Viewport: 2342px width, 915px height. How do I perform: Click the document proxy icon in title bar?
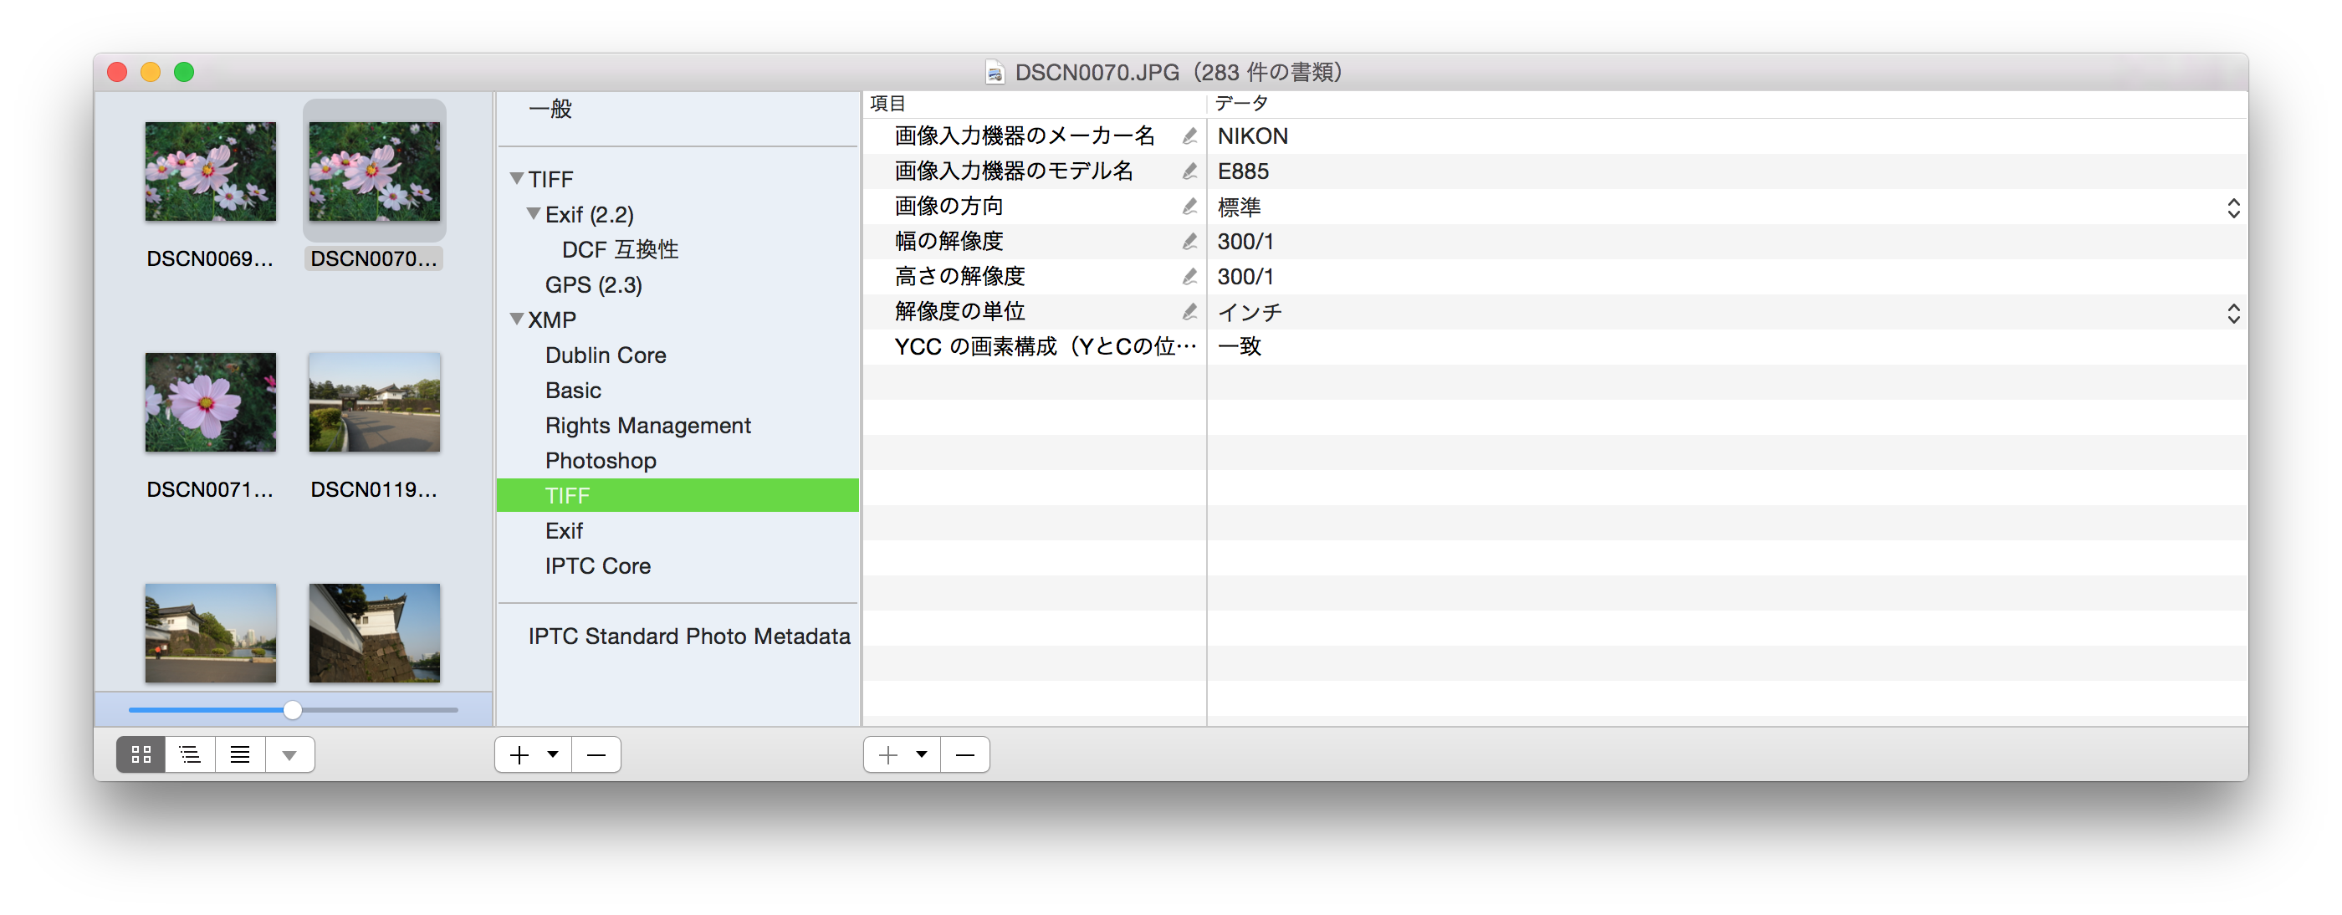coord(995,72)
